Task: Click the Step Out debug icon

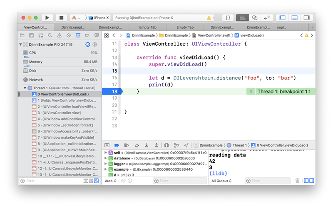Action: coord(156,145)
